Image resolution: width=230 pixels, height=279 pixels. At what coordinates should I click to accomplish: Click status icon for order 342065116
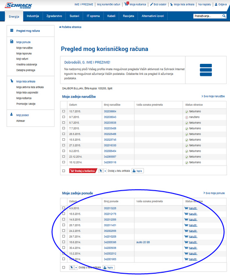187,162
